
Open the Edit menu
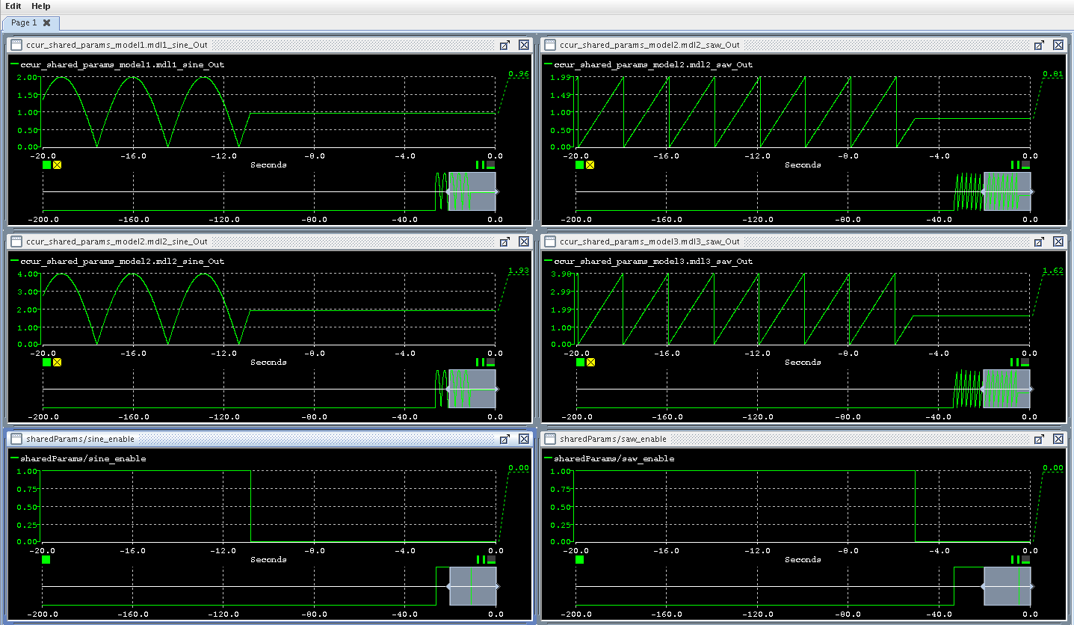[x=13, y=6]
